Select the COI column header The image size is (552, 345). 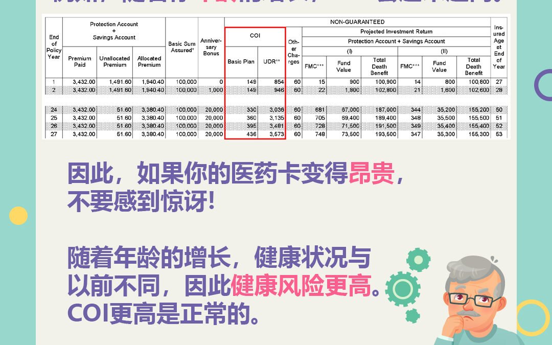[255, 36]
